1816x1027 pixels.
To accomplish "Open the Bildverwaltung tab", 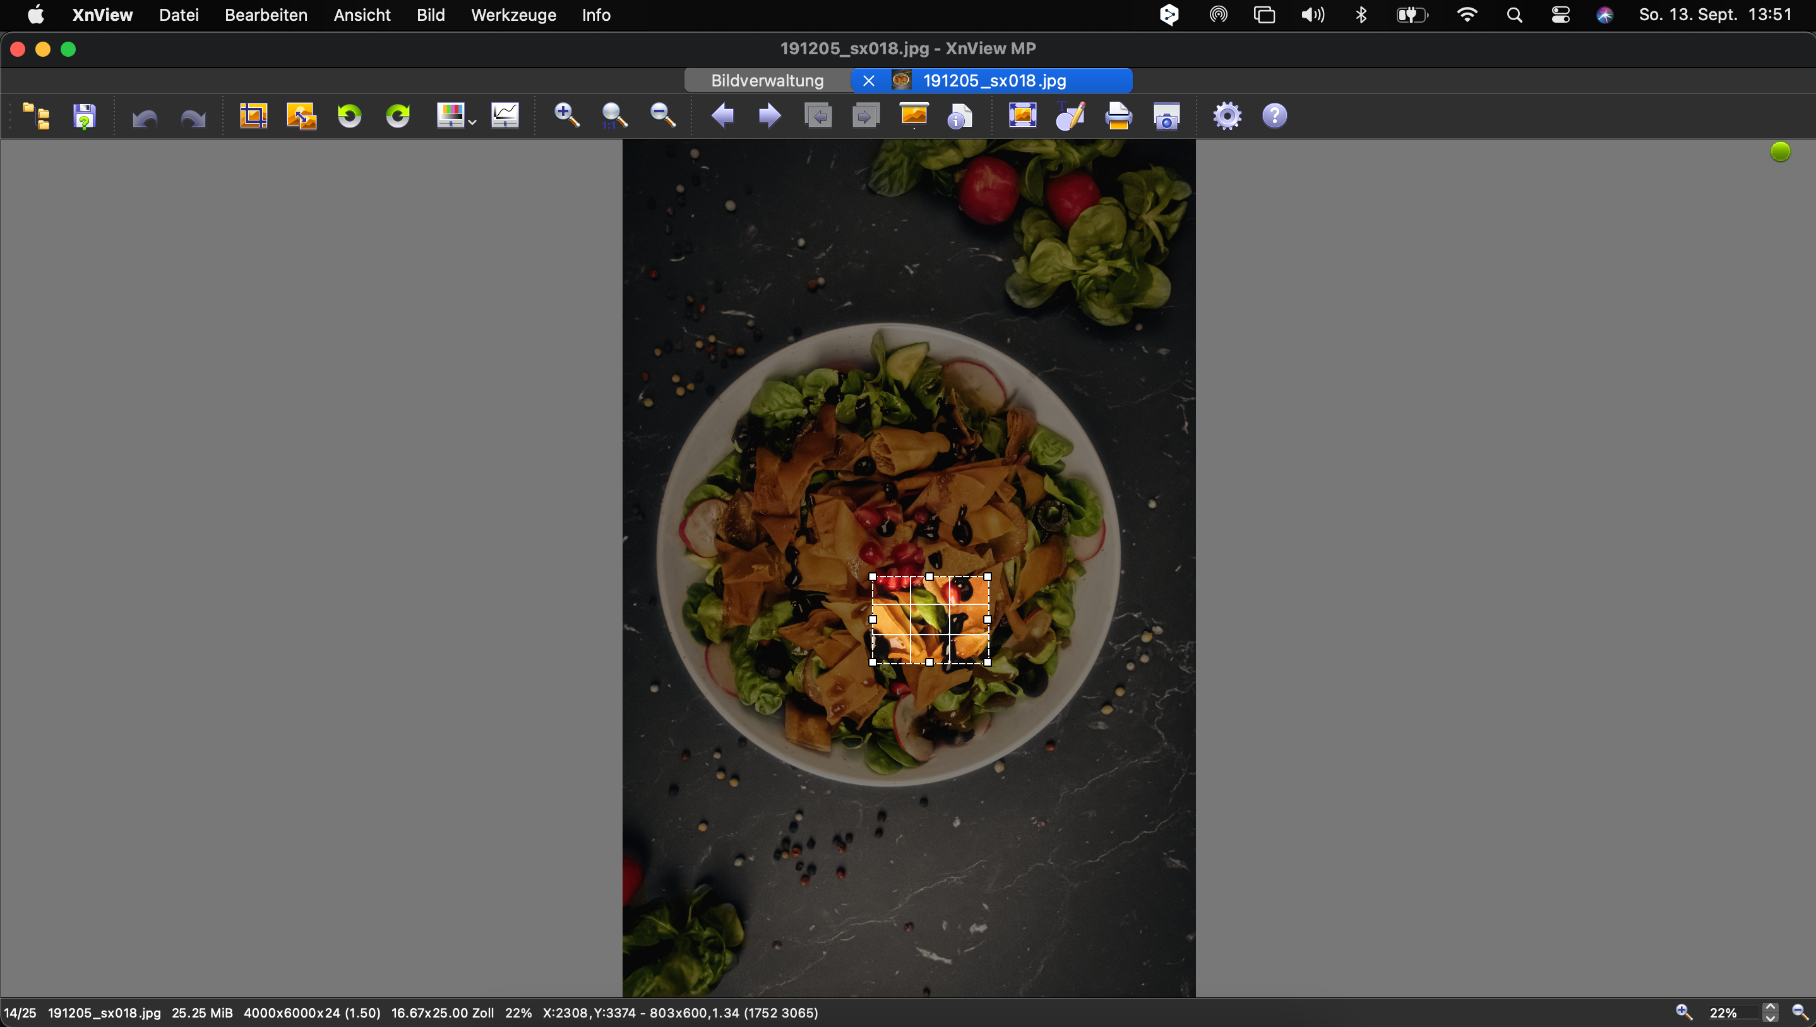I will click(766, 81).
